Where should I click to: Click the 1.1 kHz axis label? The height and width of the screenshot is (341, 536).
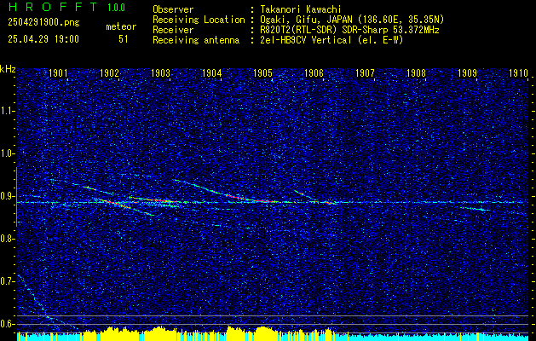pyautogui.click(x=7, y=111)
